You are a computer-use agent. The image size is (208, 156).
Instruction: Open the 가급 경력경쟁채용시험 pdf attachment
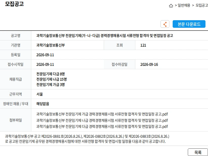(x=102, y=114)
